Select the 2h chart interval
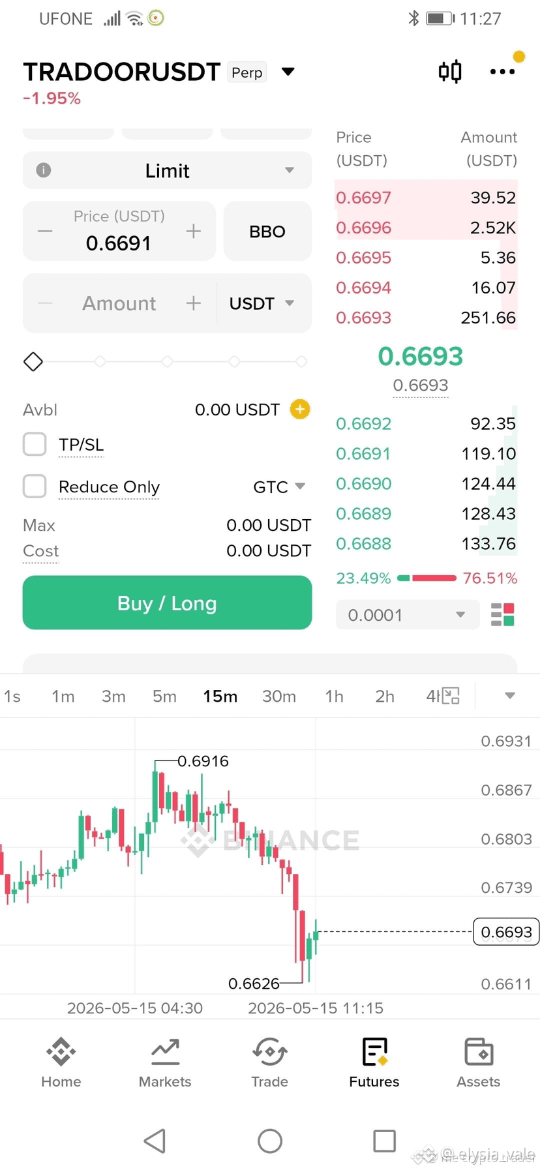540x1170 pixels. click(385, 696)
